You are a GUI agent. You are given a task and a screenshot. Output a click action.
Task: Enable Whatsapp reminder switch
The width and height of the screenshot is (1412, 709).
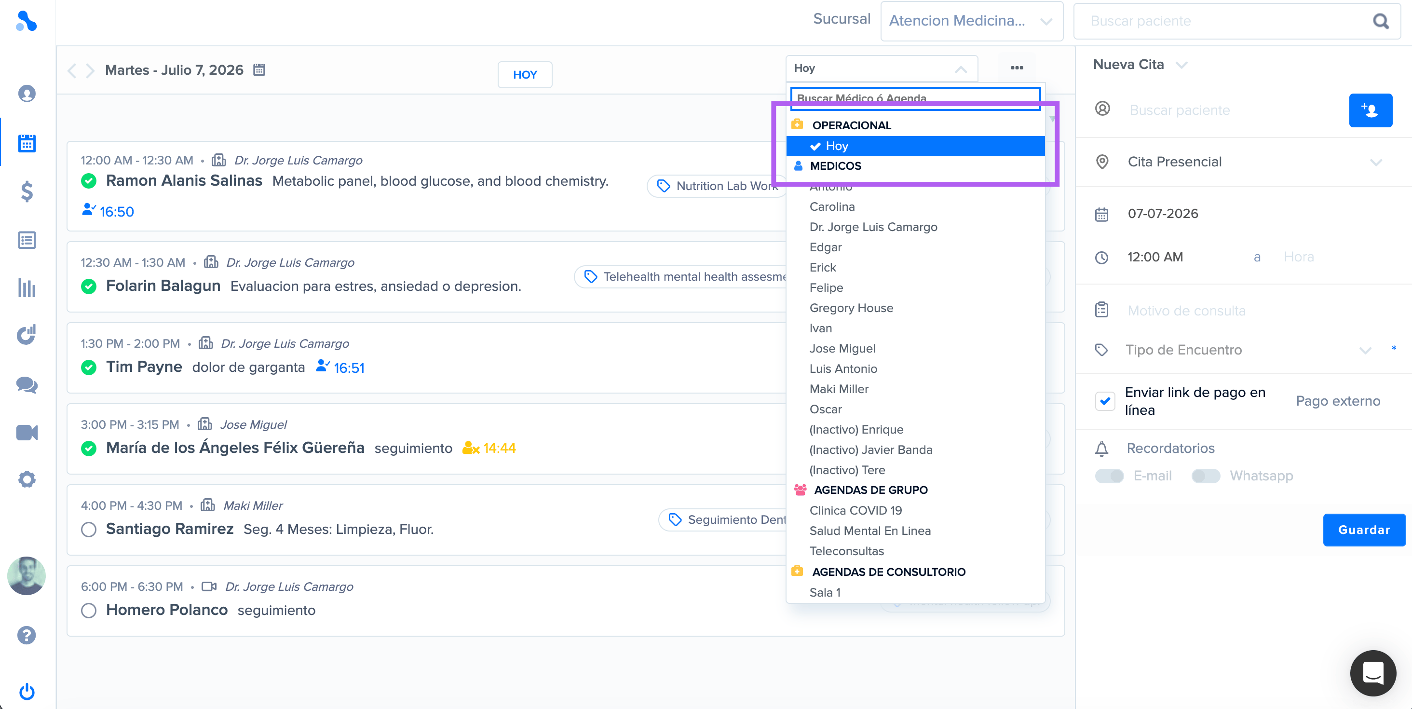pos(1205,476)
